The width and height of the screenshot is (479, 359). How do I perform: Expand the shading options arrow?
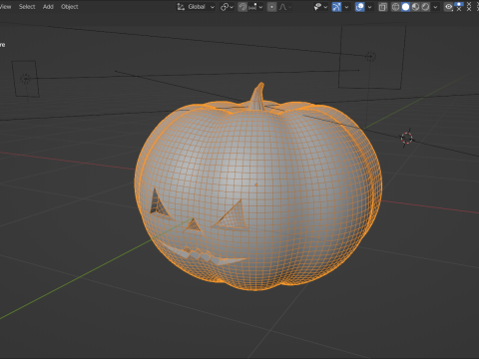pyautogui.click(x=435, y=7)
